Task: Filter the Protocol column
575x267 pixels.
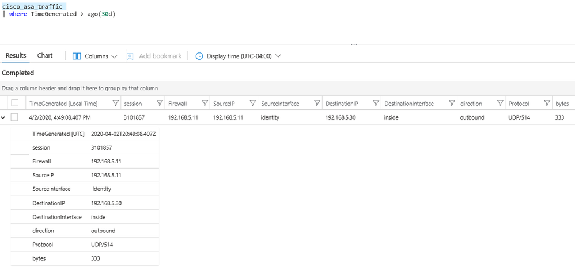Action: click(x=547, y=103)
